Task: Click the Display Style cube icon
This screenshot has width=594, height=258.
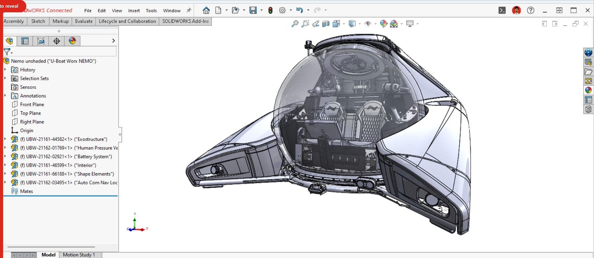Action: tap(352, 24)
